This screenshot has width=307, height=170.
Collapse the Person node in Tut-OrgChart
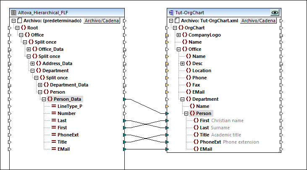[x=186, y=113]
